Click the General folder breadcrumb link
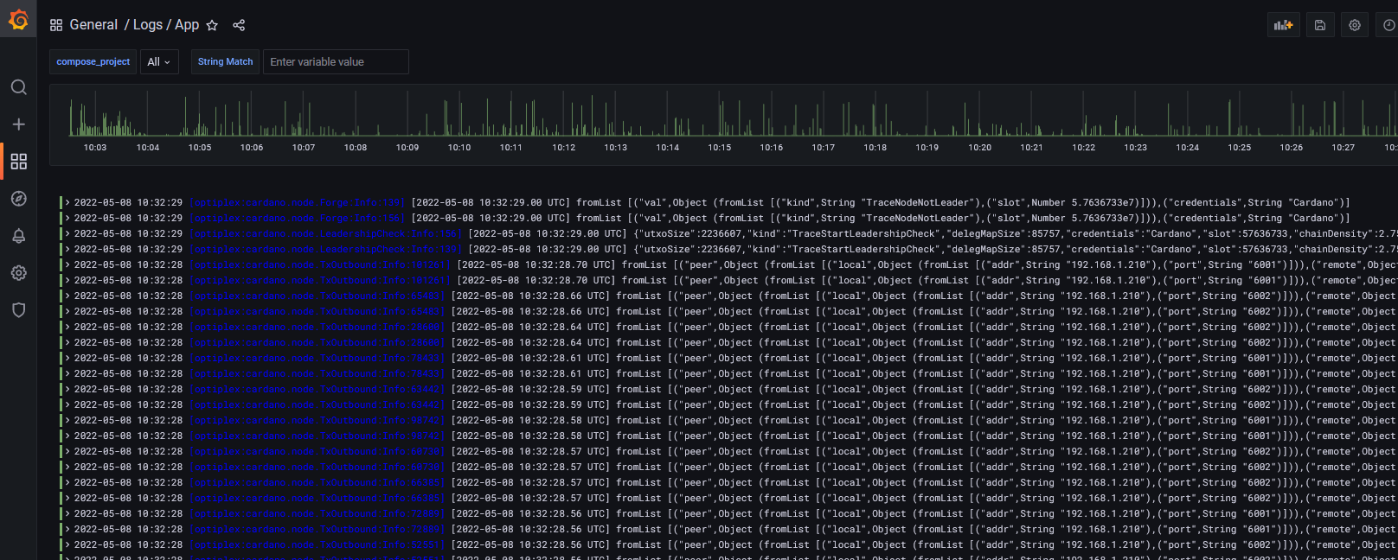The height and width of the screenshot is (560, 1398). pos(93,25)
